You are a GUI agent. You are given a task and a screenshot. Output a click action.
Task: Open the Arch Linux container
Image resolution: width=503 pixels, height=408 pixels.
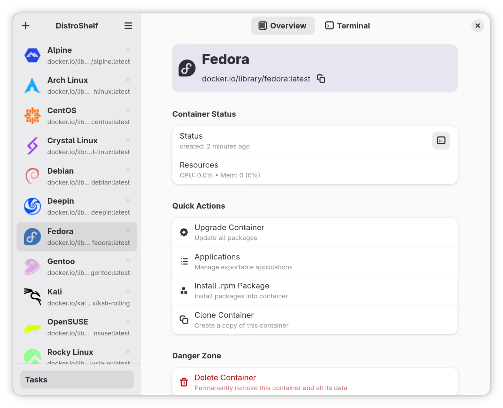[x=77, y=86]
